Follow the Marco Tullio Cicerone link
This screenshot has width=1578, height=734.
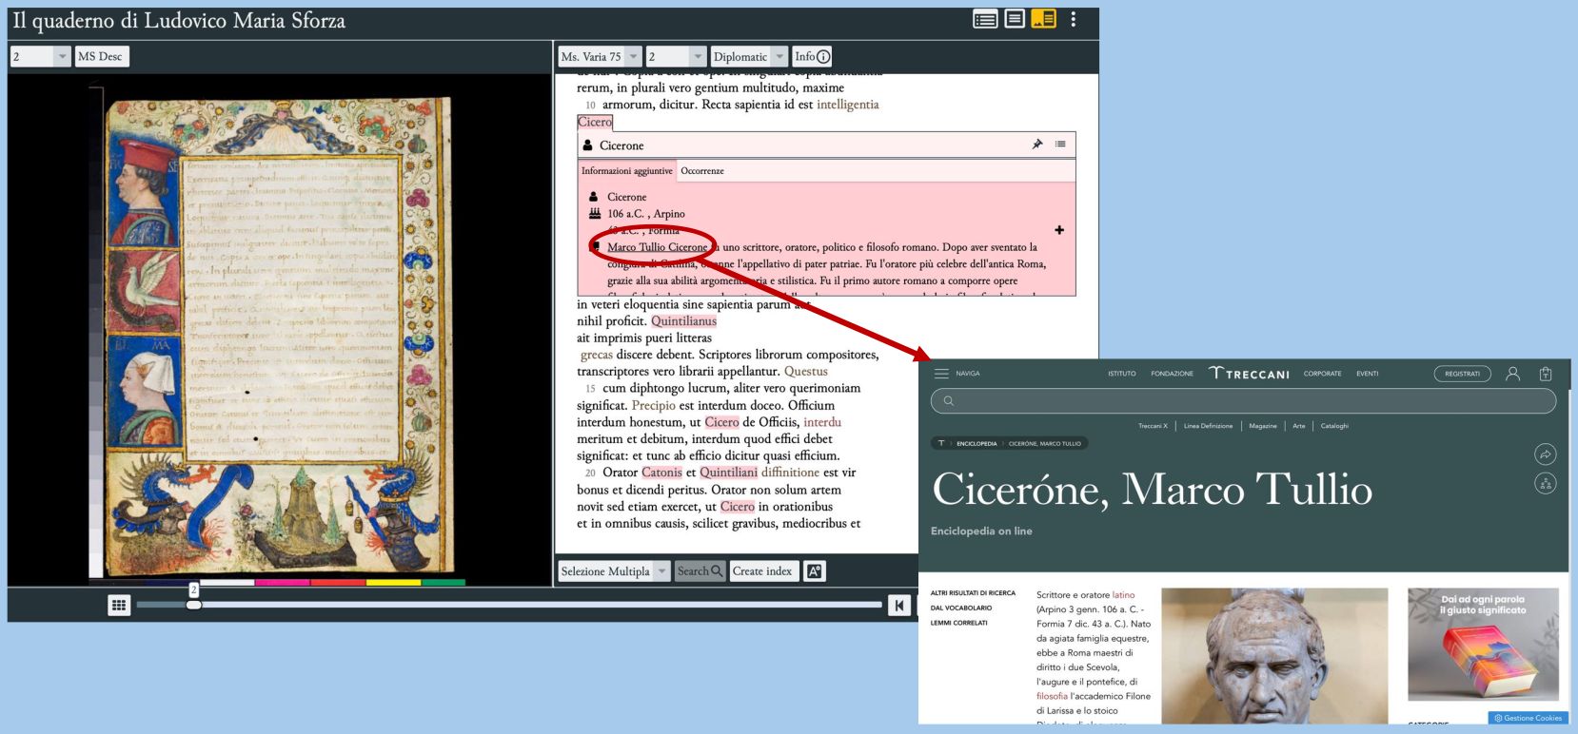pyautogui.click(x=658, y=247)
